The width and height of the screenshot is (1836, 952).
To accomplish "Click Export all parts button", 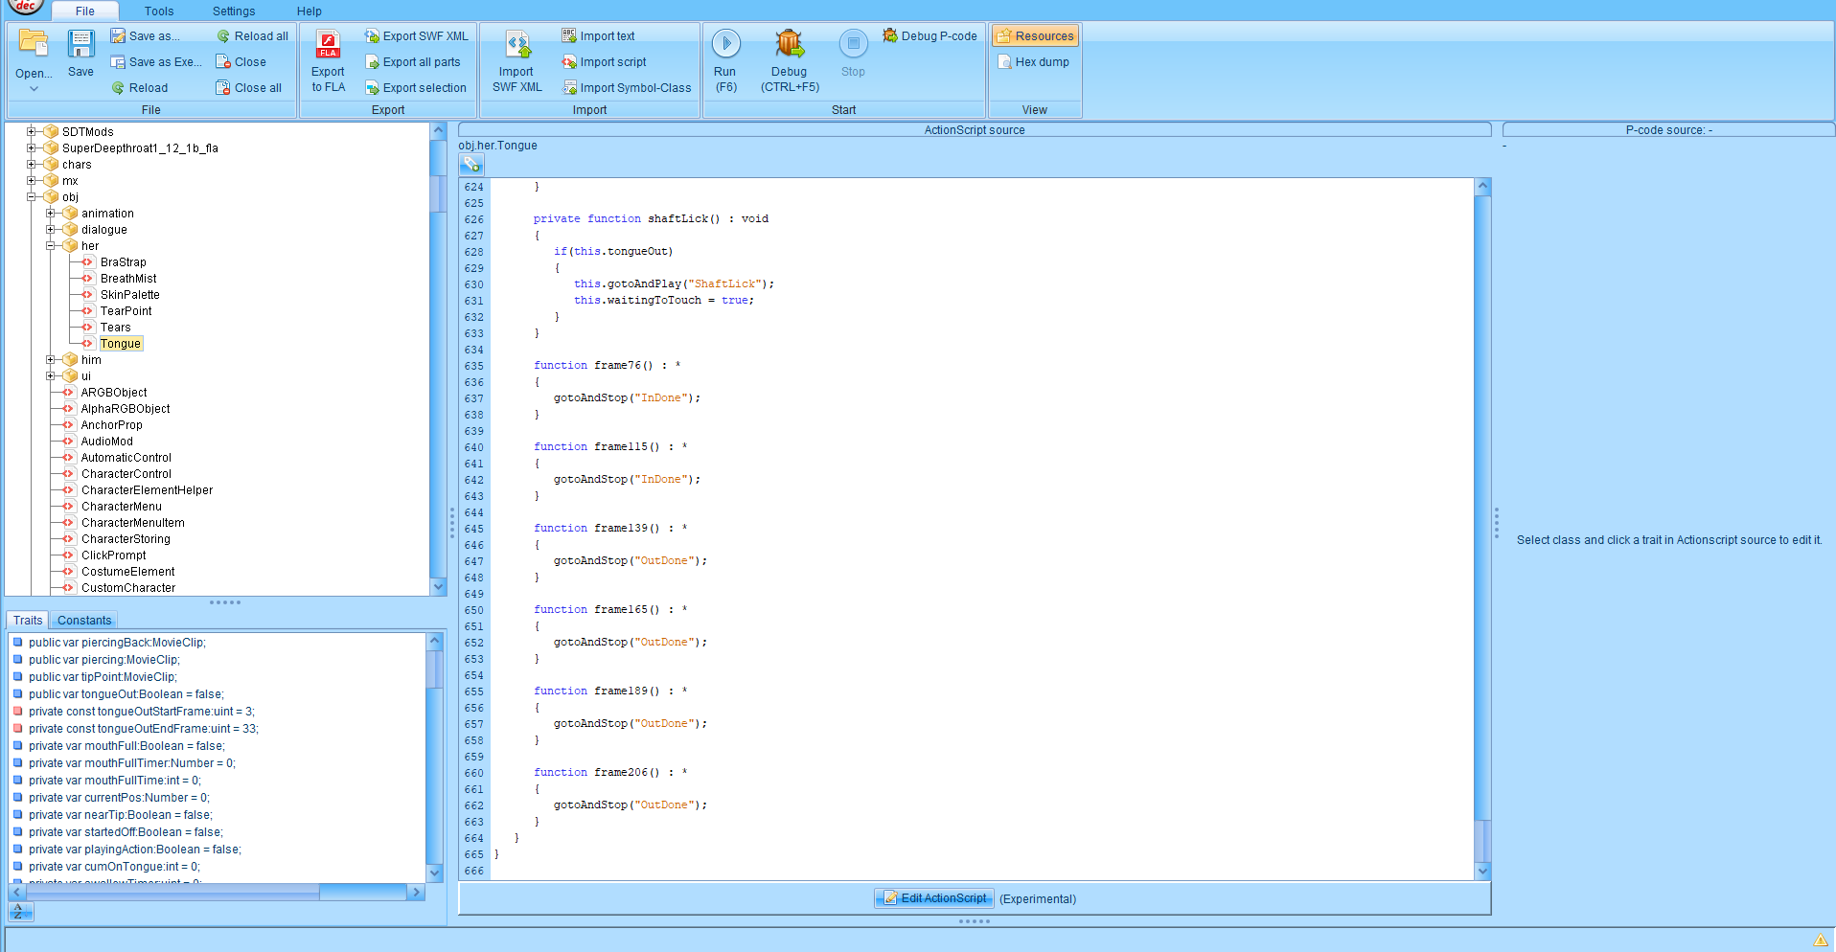I will (413, 62).
